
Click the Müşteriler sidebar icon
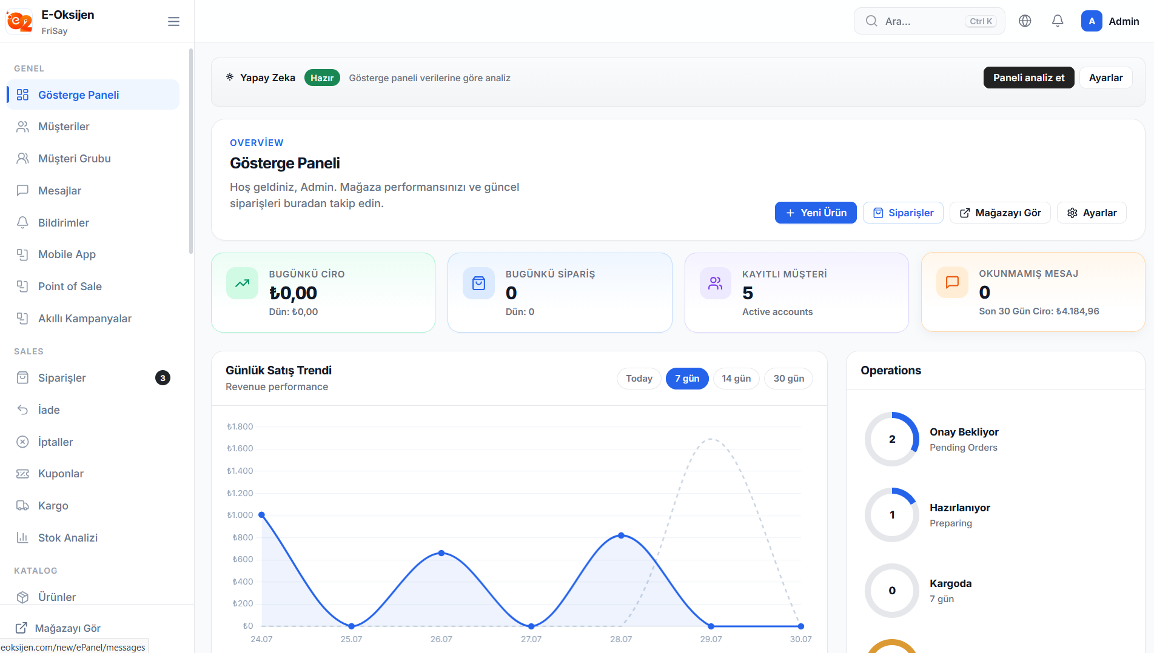coord(22,127)
